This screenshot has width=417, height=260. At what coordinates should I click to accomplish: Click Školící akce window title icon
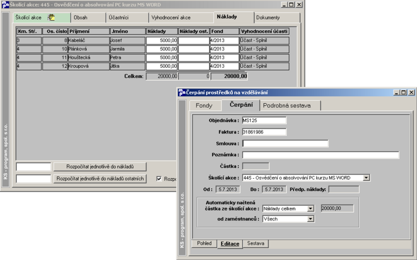coord(5,5)
